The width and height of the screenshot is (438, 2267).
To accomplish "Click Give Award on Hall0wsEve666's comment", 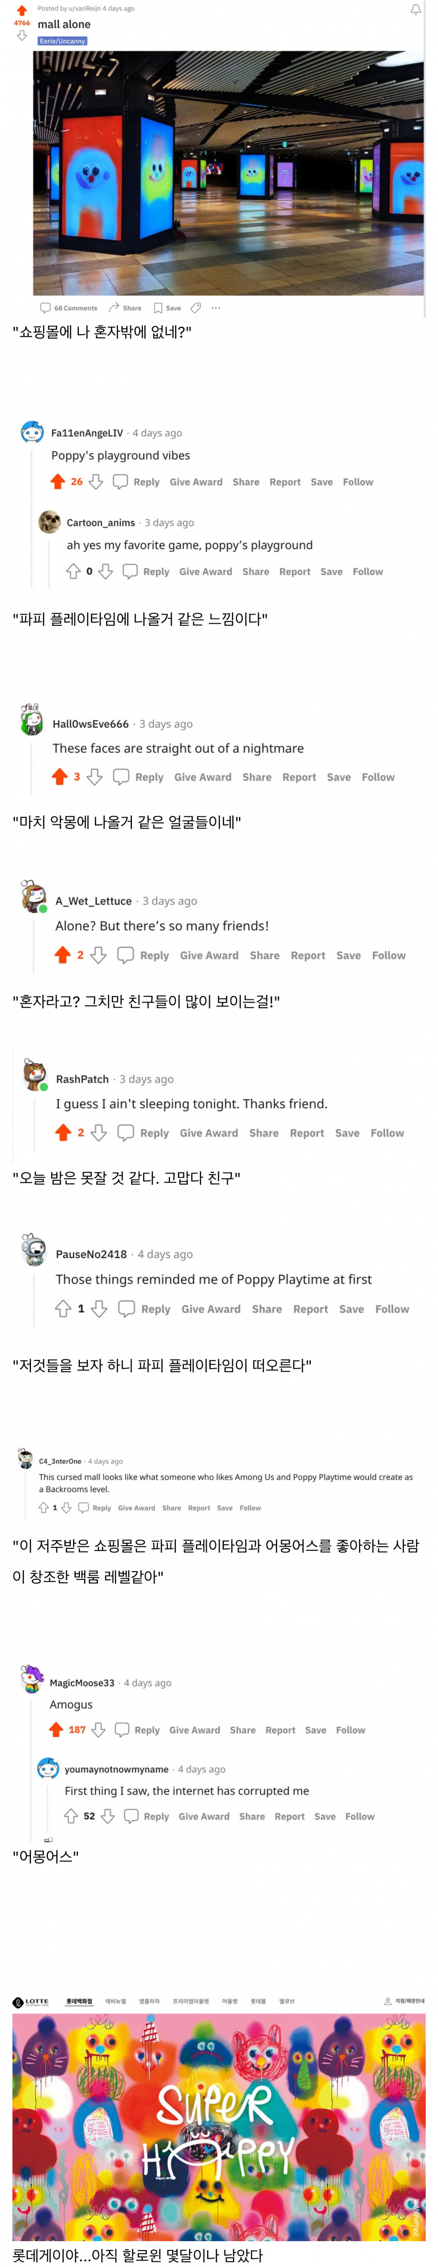I will pyautogui.click(x=203, y=777).
